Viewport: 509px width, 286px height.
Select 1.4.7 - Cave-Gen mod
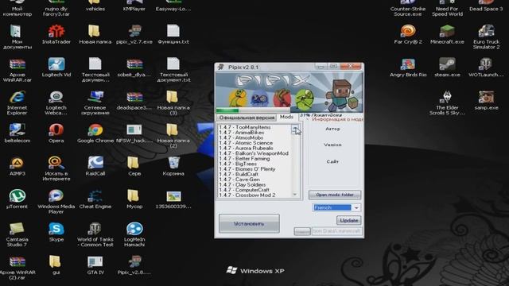[239, 180]
